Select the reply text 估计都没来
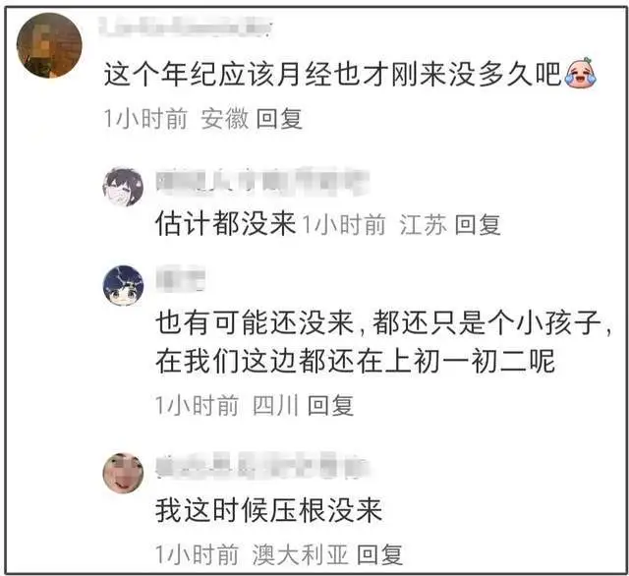 point(226,223)
